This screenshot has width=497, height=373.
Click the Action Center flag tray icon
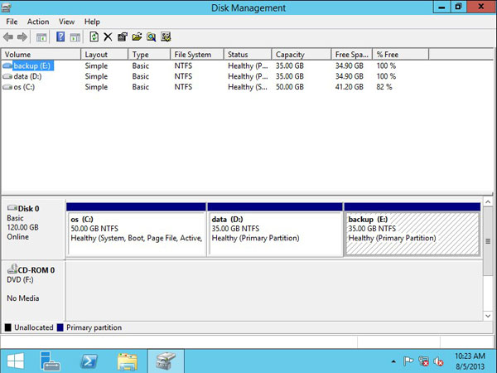408,361
